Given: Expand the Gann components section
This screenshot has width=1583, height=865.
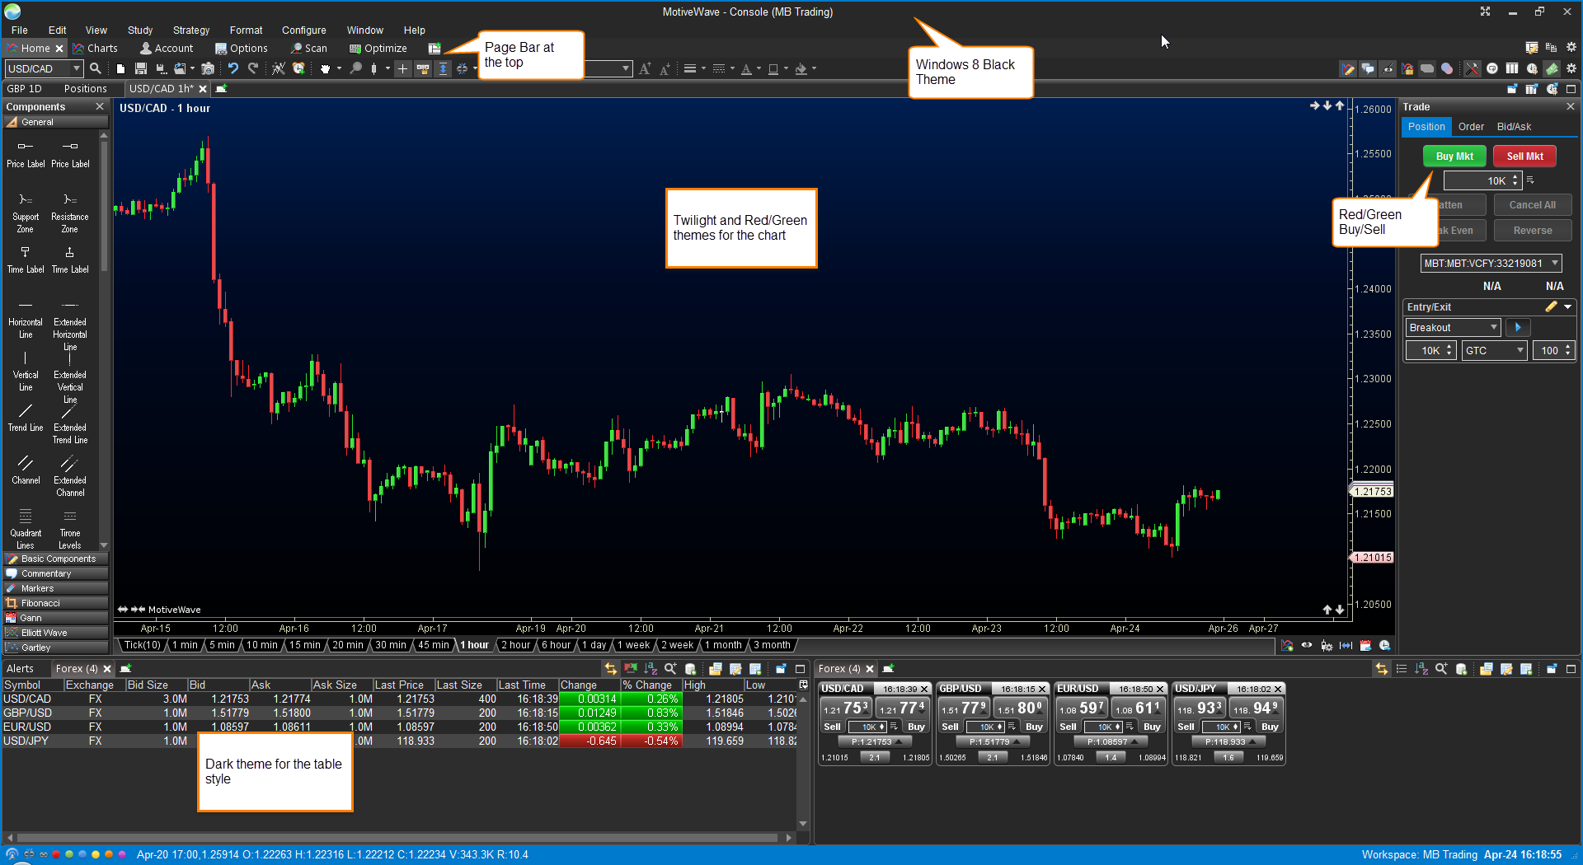Looking at the screenshot, I should [x=56, y=618].
